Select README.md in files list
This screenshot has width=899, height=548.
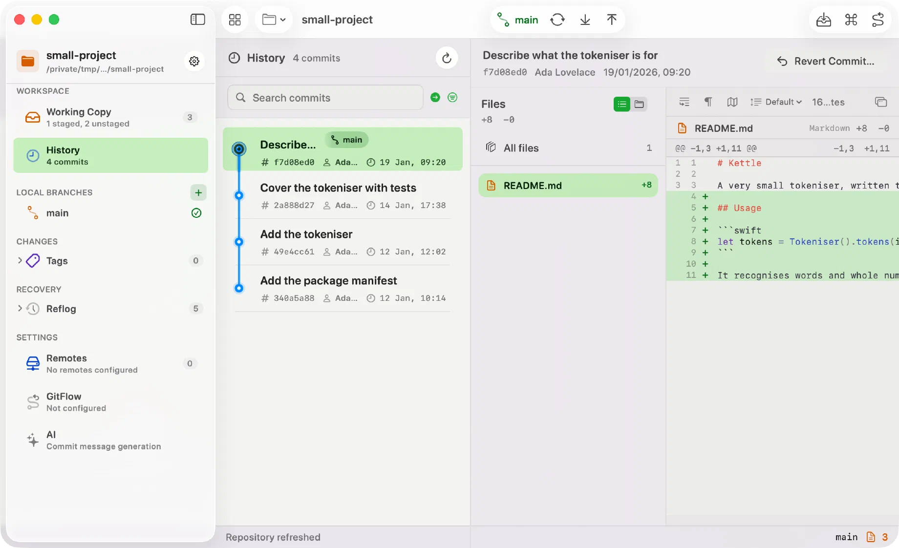pos(568,186)
